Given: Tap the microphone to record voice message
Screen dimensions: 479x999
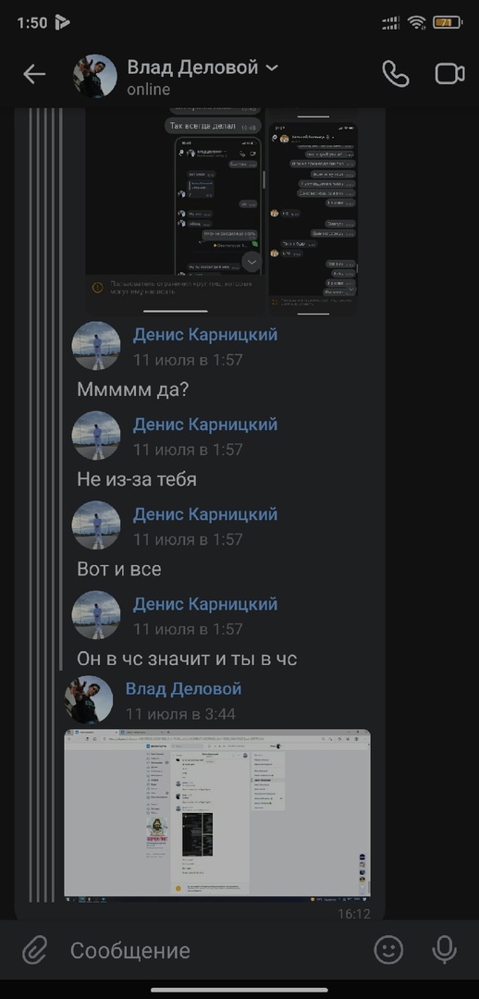Looking at the screenshot, I should point(444,950).
